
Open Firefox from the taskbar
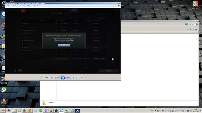(x=25, y=110)
